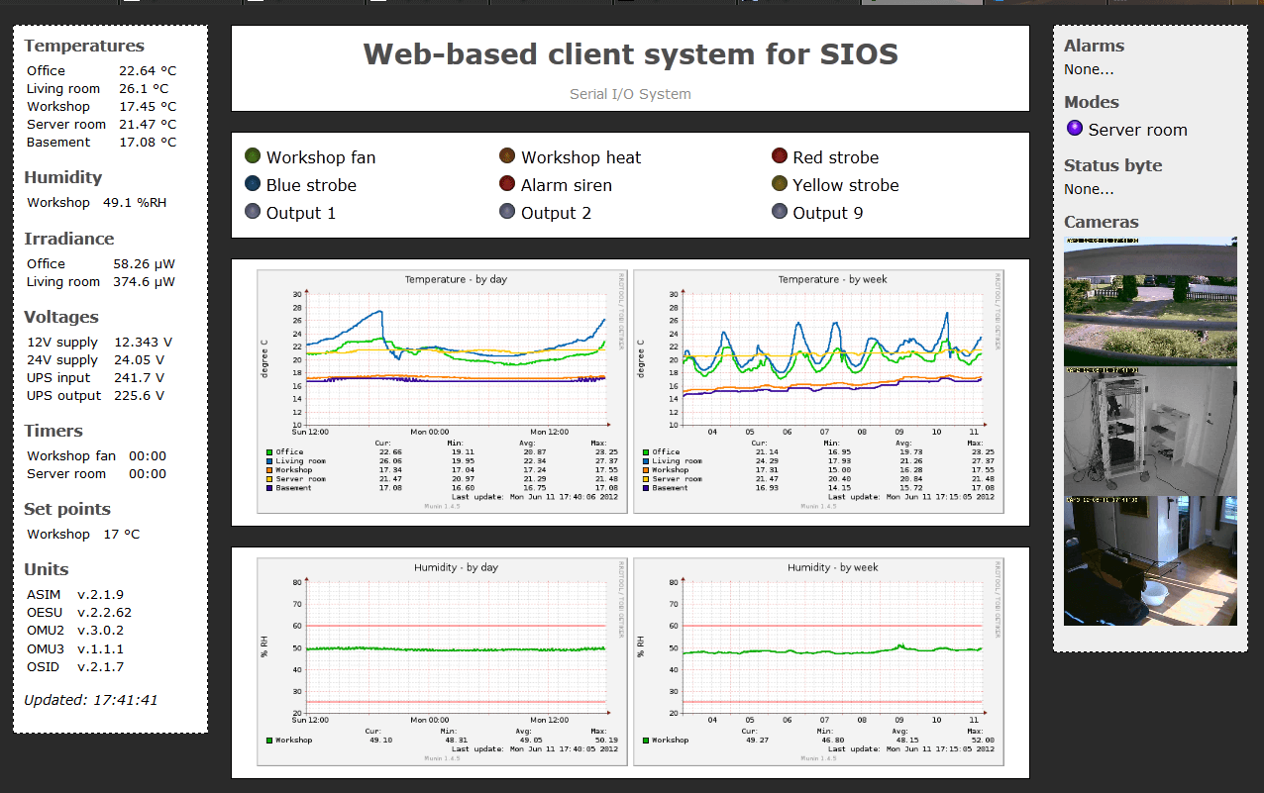Toggle the Output 2 switch

tap(507, 212)
